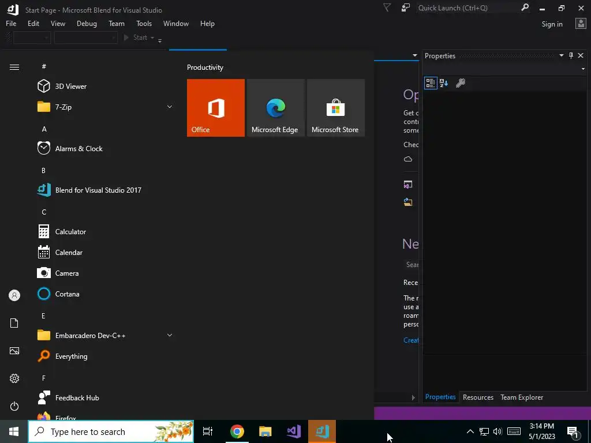Switch to the Resources tab
Screen dimensions: 591x443
click(478, 397)
